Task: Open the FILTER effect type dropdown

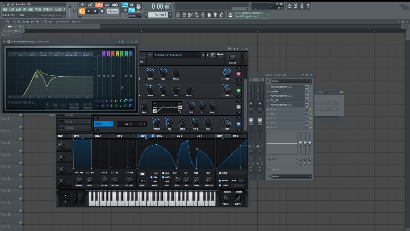Action: click(103, 124)
